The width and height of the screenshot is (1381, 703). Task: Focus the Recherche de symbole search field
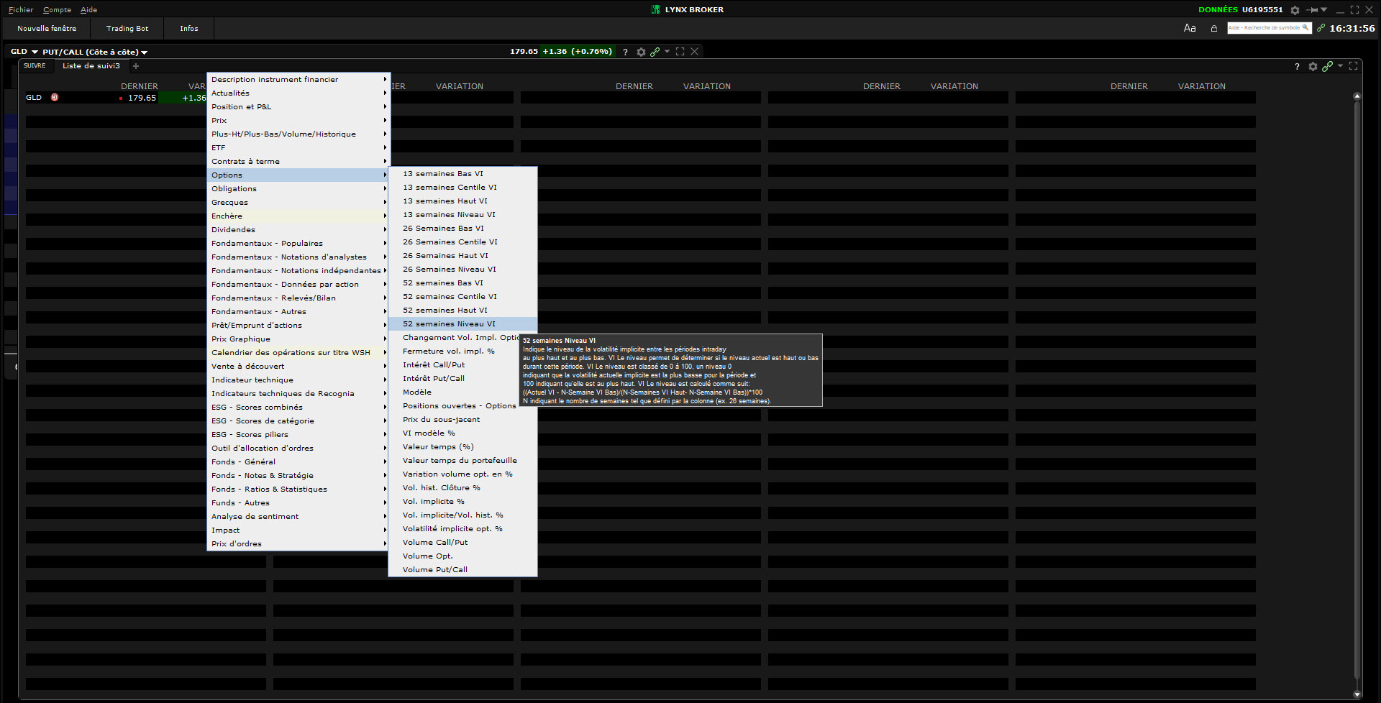coord(1269,28)
